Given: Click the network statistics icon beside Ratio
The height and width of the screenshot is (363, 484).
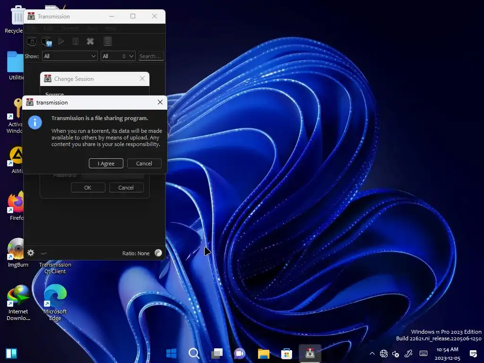Looking at the screenshot, I should click(x=158, y=253).
